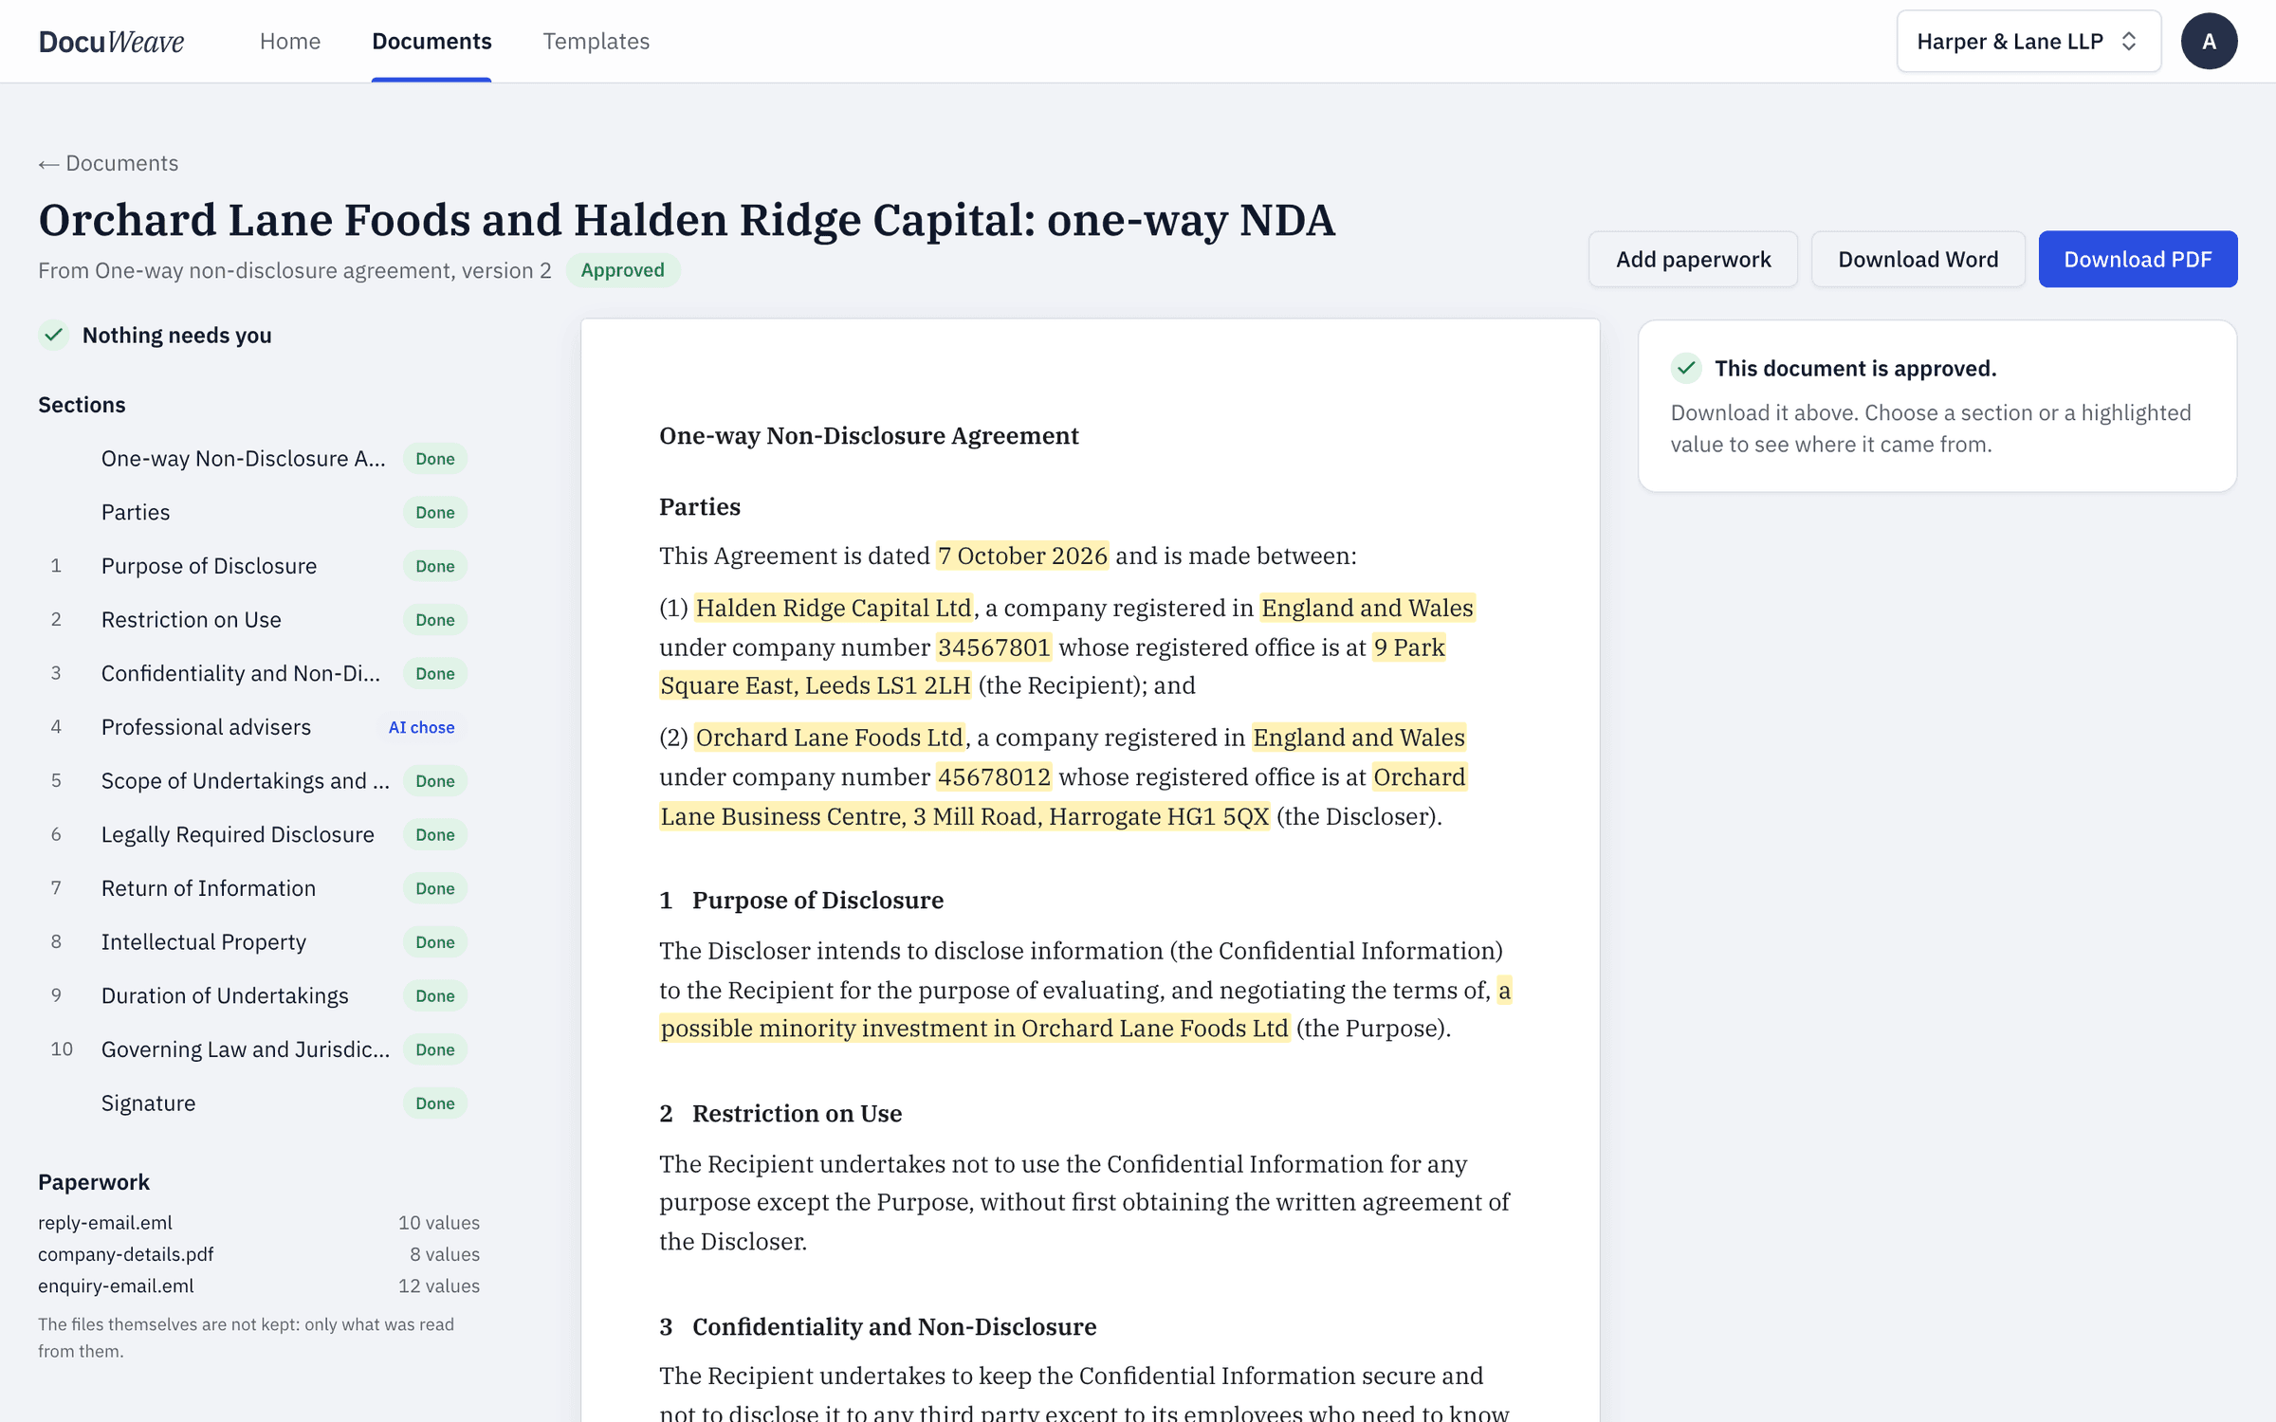The image size is (2276, 1422).
Task: Open section 10 Governing Law and Jurisdic...
Action: click(259, 1049)
